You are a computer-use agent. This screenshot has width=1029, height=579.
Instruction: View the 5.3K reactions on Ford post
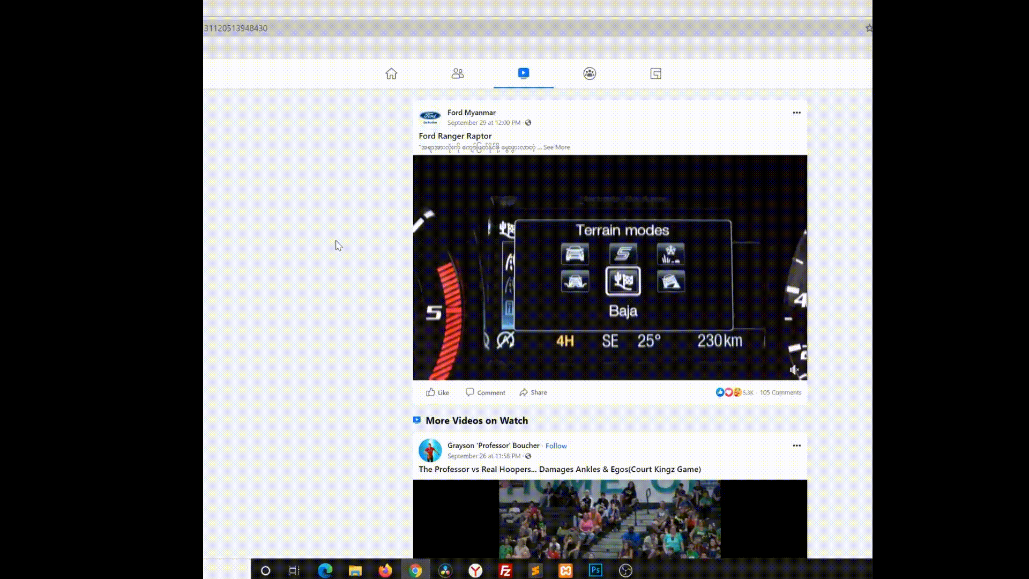(x=734, y=392)
